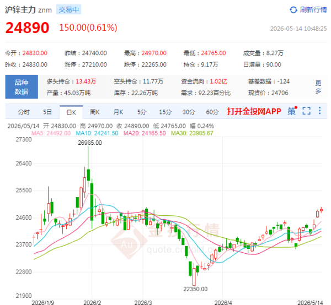Select the 5分 interval tab
This screenshot has height=305, width=331.
[x=141, y=112]
